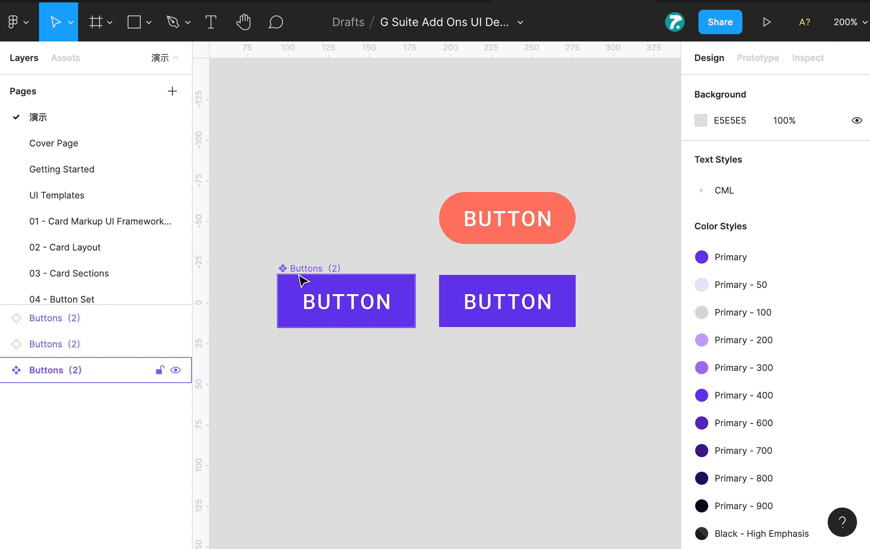This screenshot has height=549, width=870.
Task: Toggle the lock on selected Buttons layer
Action: [x=160, y=370]
